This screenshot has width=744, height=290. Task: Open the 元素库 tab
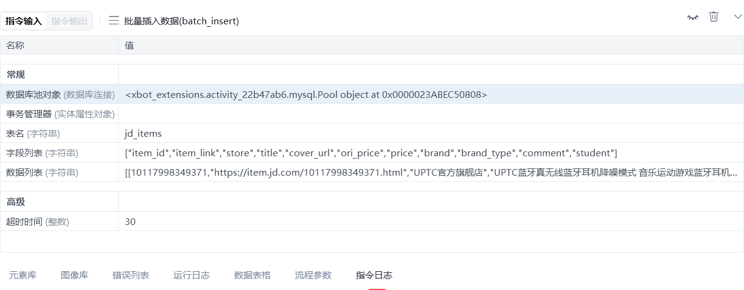(23, 275)
